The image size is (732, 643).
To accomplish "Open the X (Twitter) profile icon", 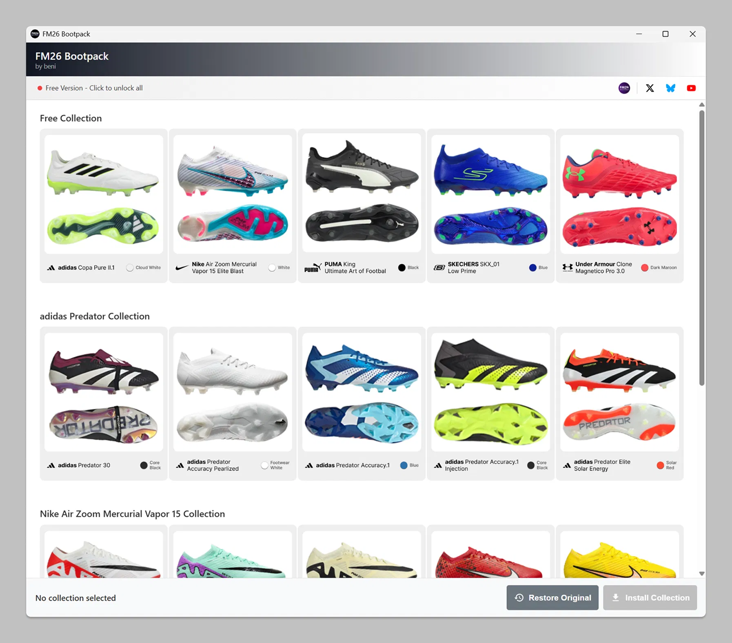I will click(650, 88).
